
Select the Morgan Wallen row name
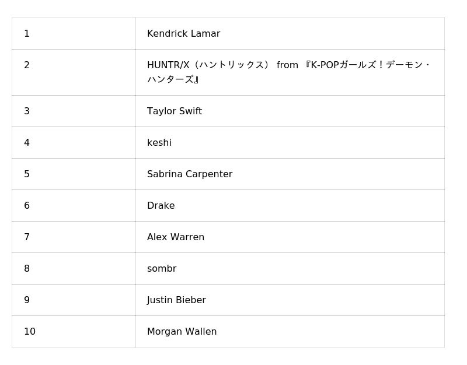(x=182, y=332)
